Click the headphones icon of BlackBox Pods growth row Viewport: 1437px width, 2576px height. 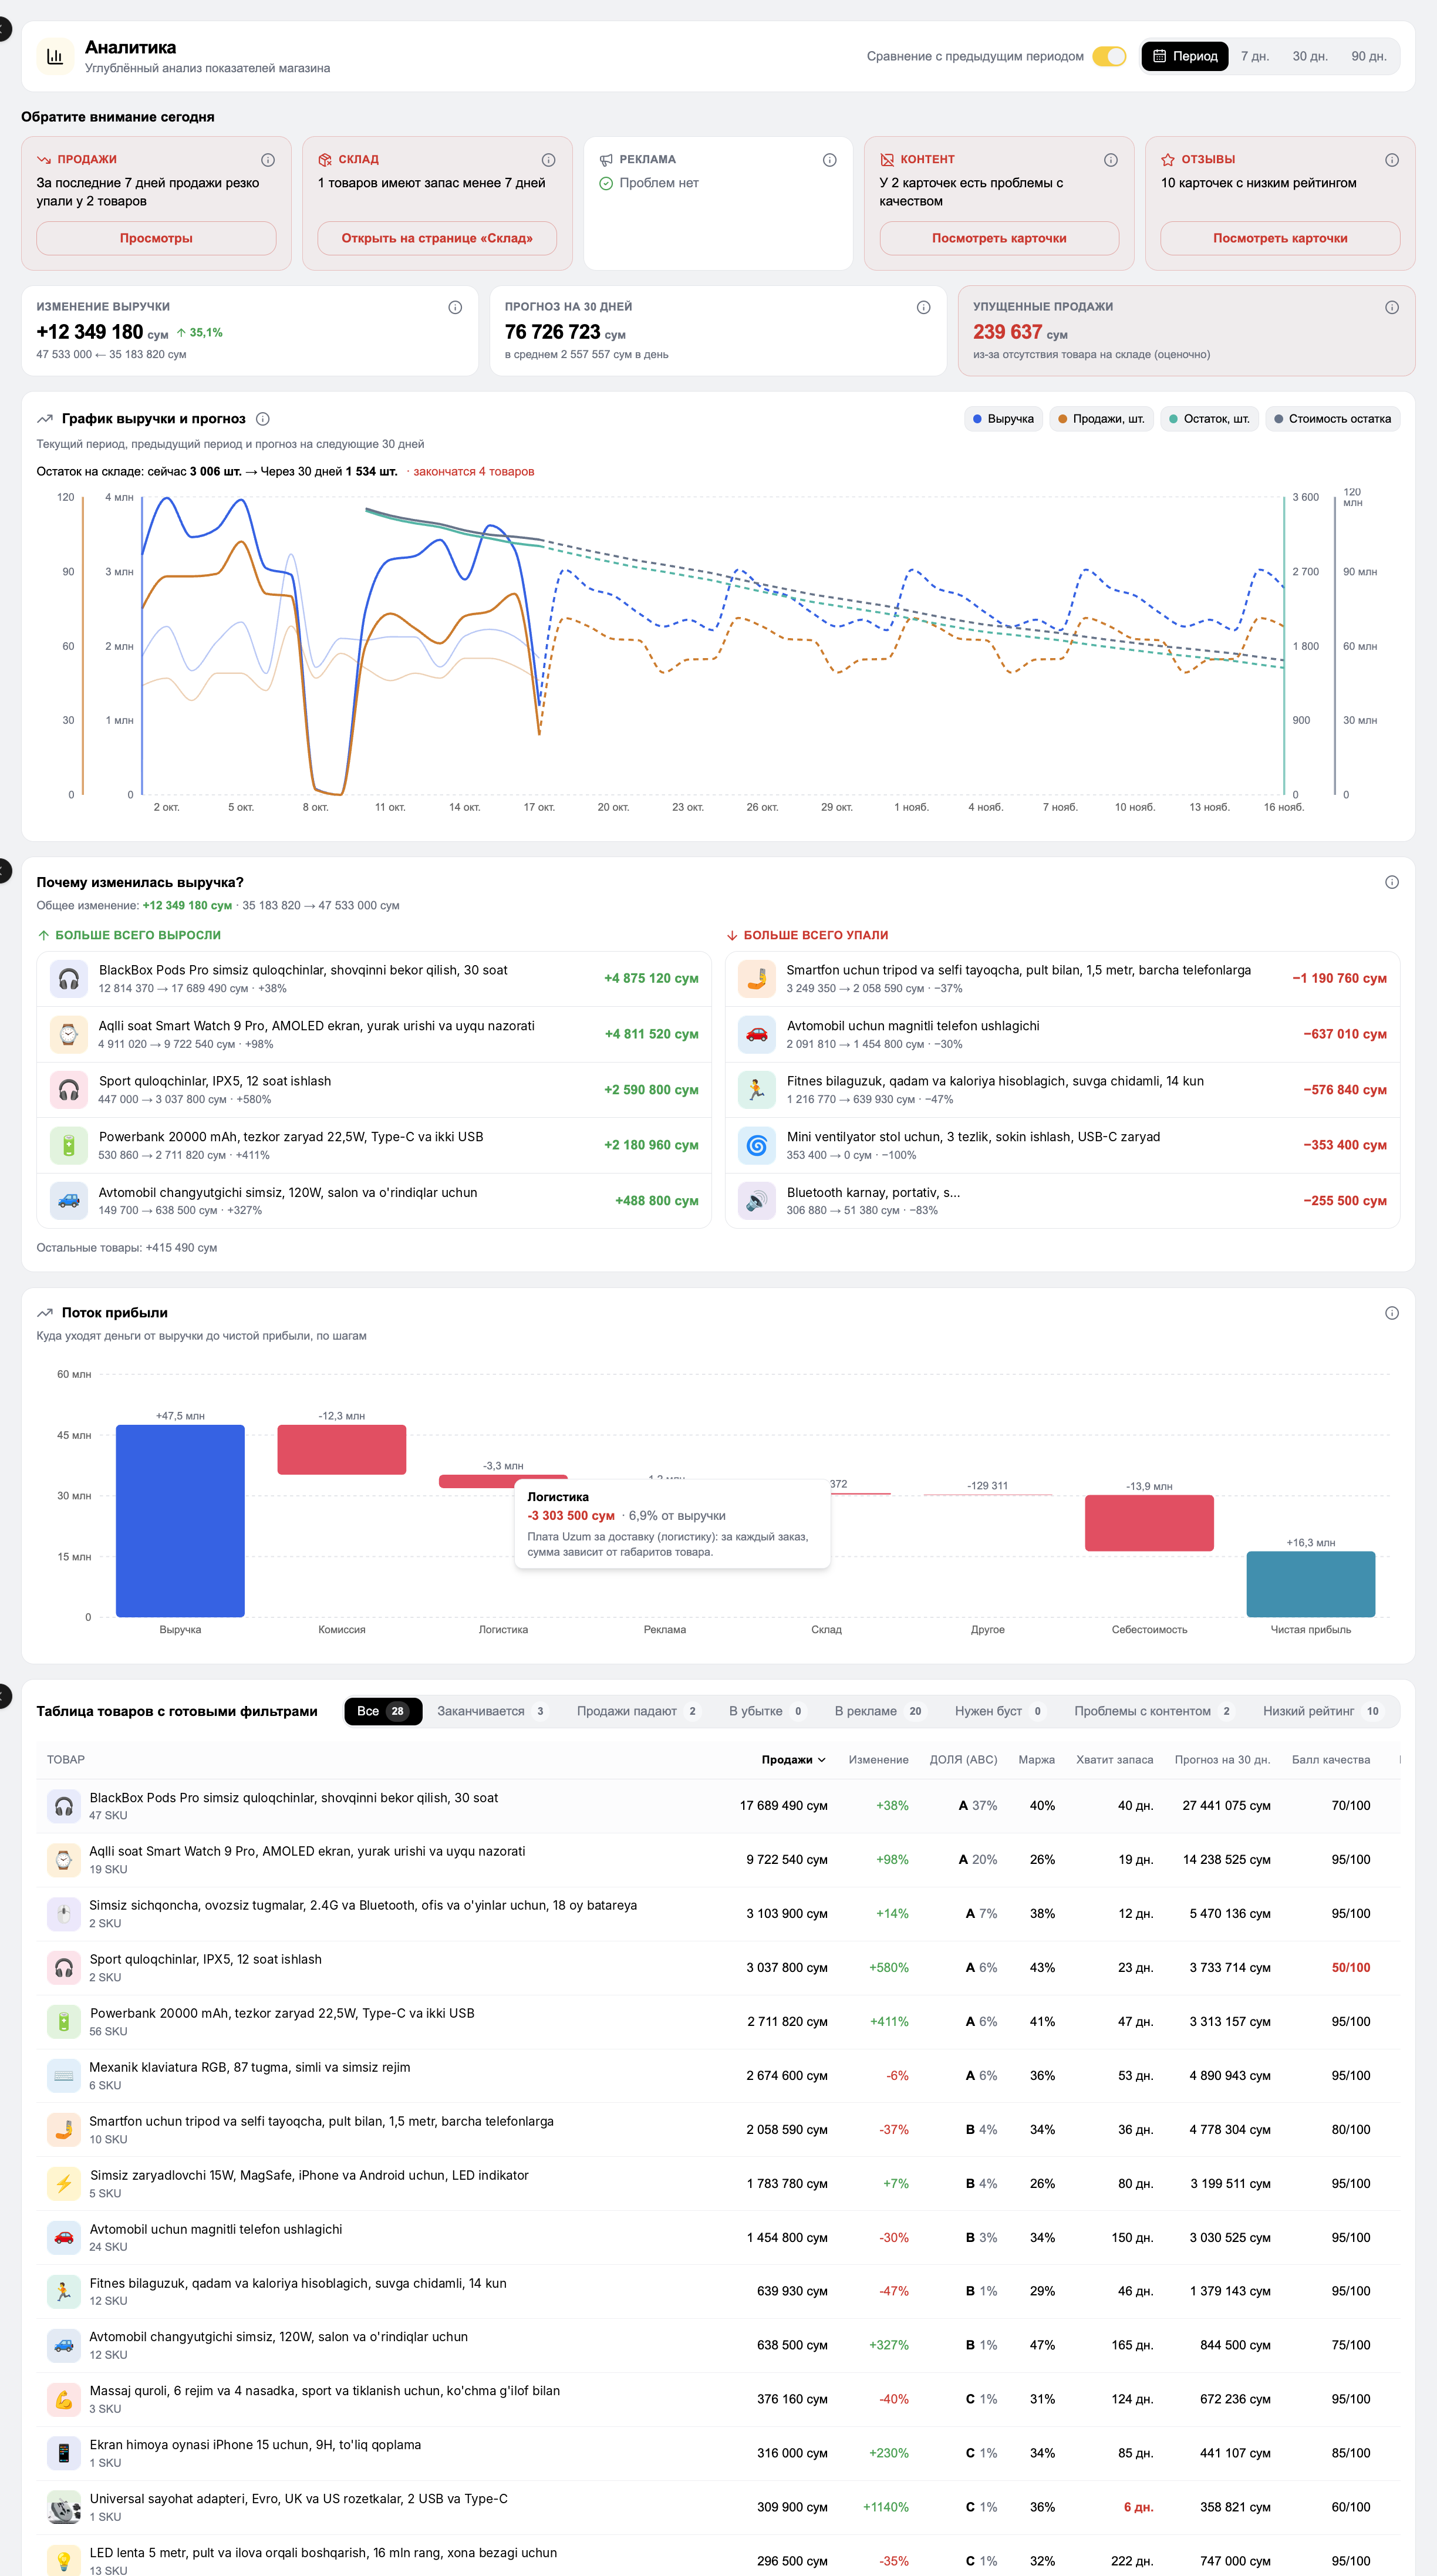tap(68, 979)
